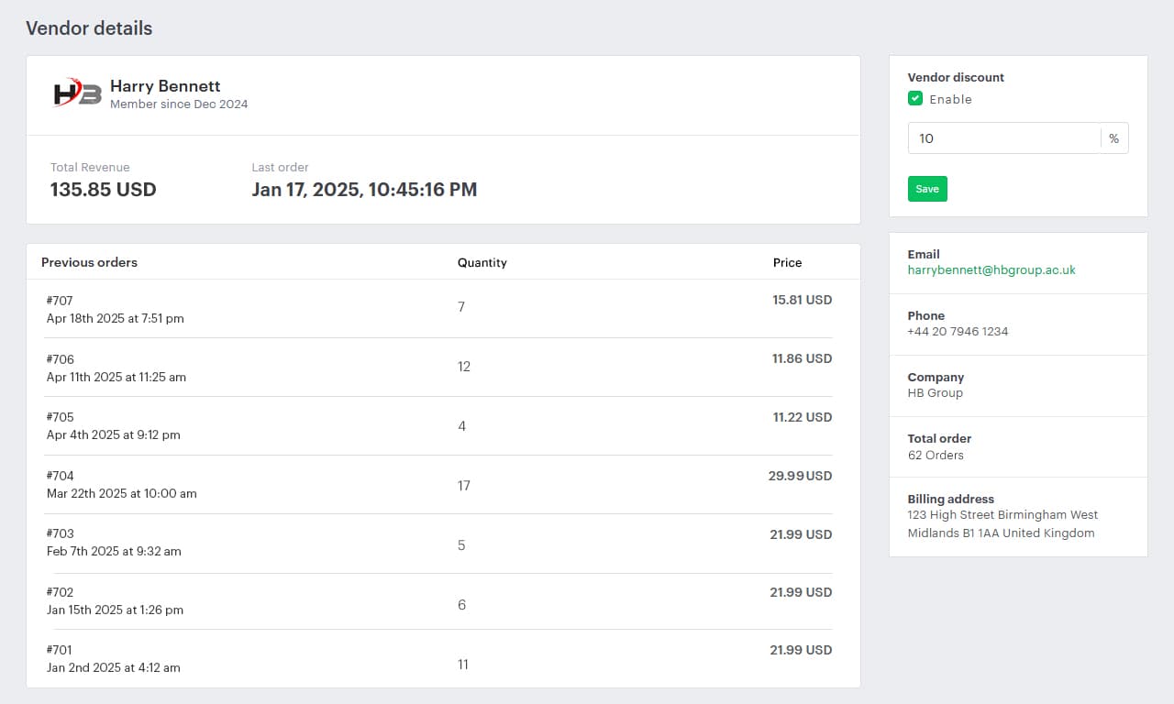
Task: Click the Last order timestamp
Action: pyautogui.click(x=364, y=189)
